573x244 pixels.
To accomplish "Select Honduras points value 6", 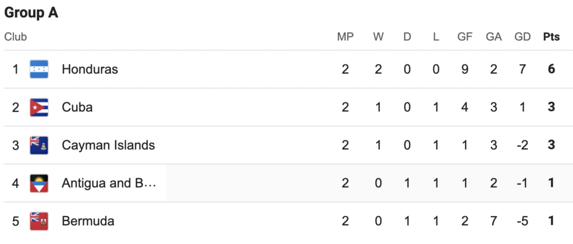I will coord(551,69).
